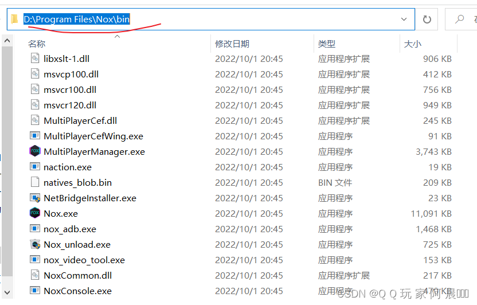Click the 11,091 KB size of Nox.exe
477x305 pixels.
pyautogui.click(x=431, y=214)
